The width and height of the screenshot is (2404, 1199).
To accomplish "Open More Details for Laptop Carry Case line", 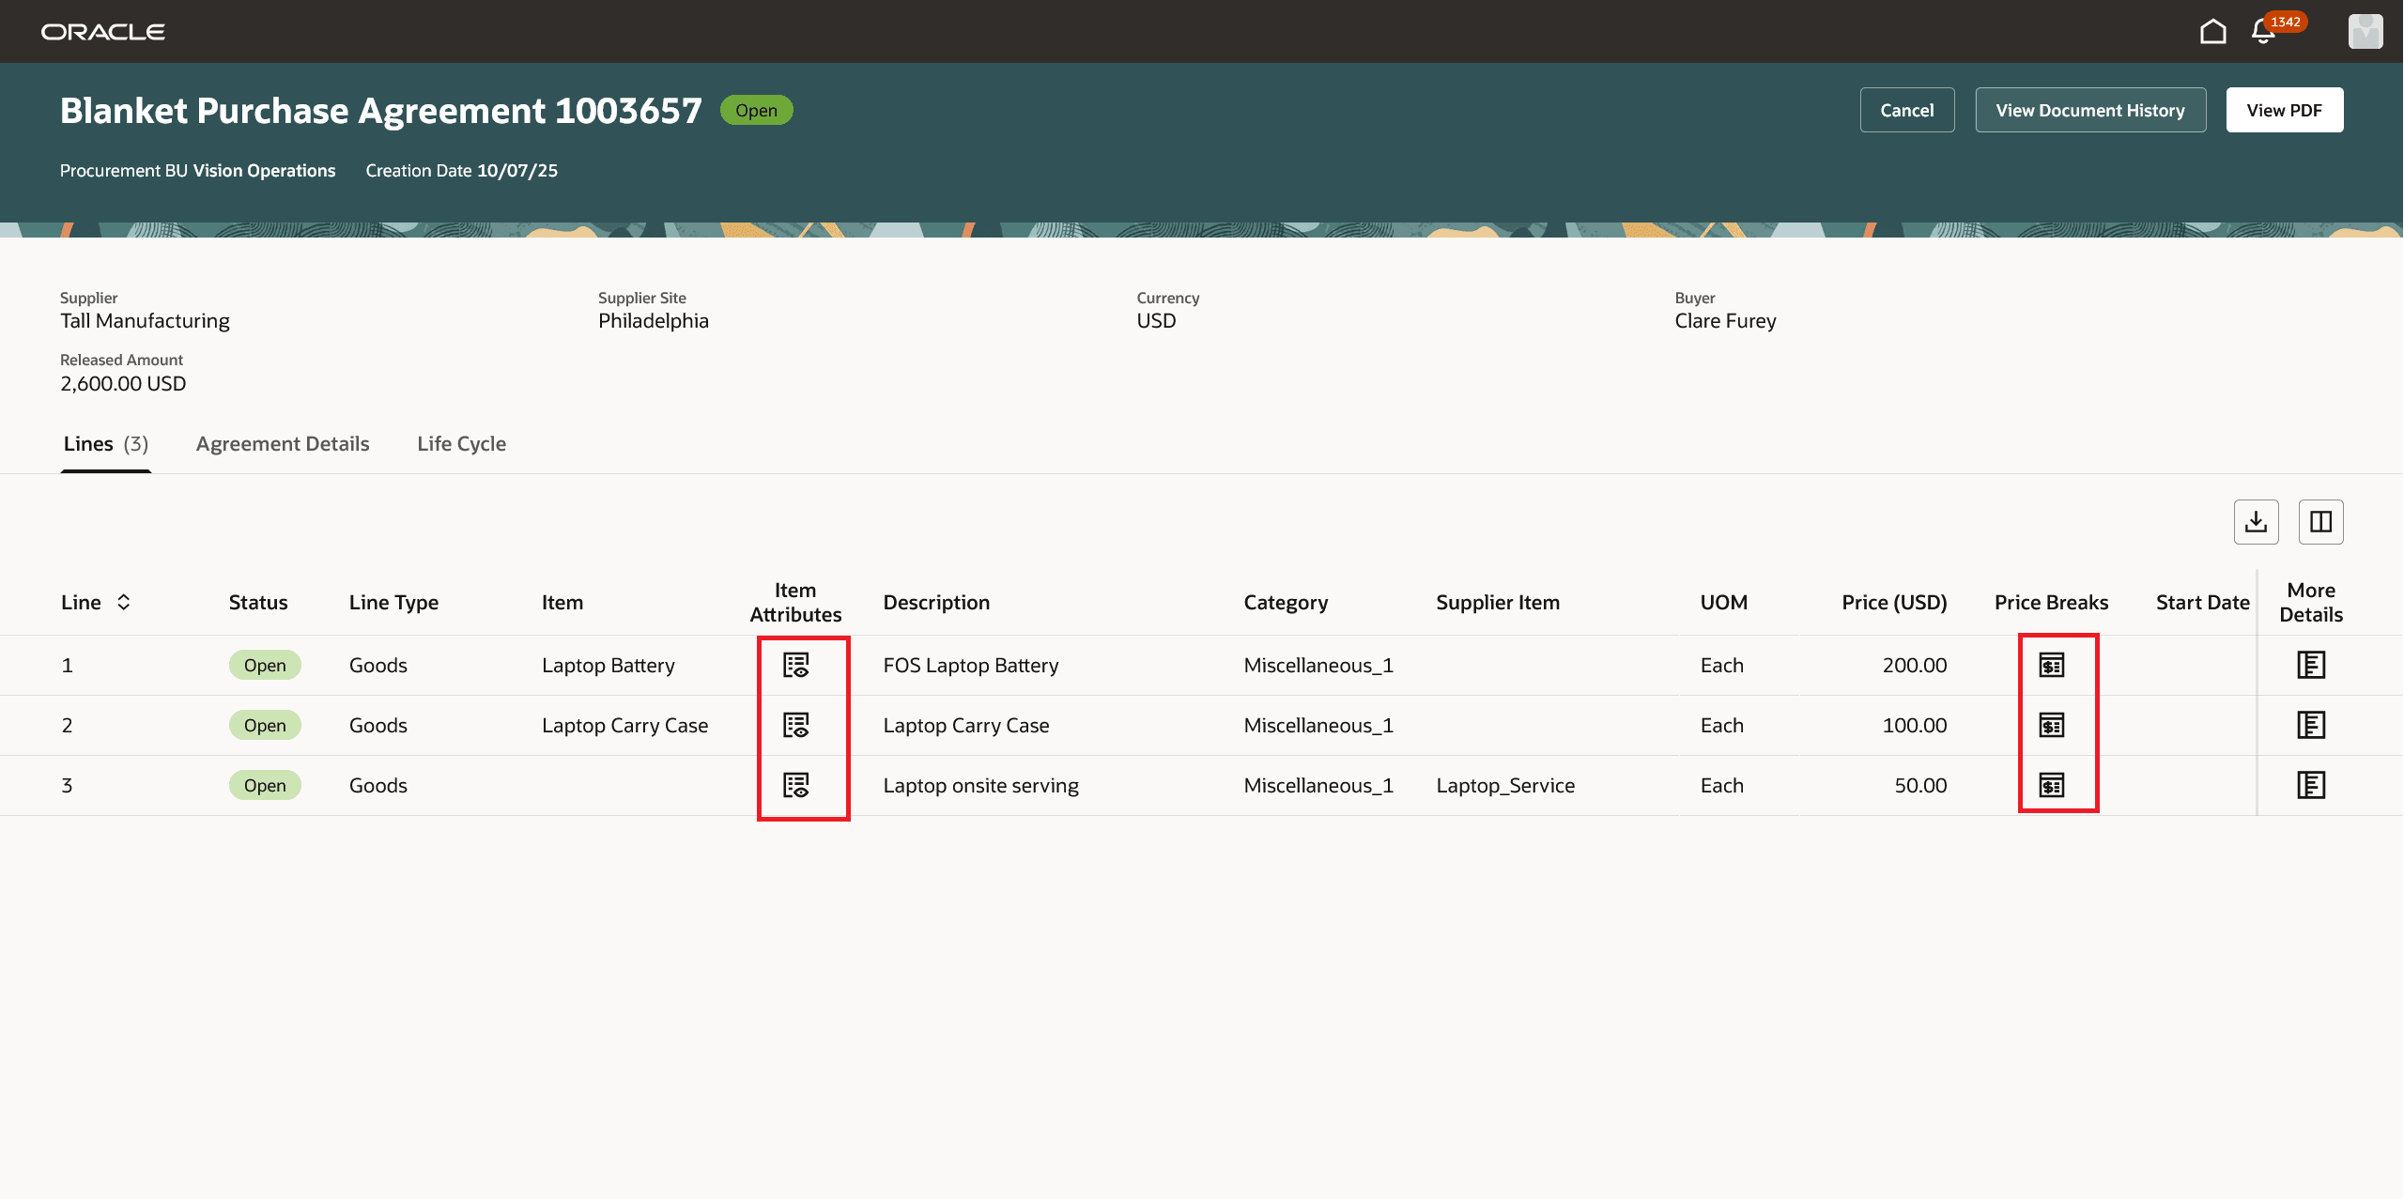I will click(2310, 725).
